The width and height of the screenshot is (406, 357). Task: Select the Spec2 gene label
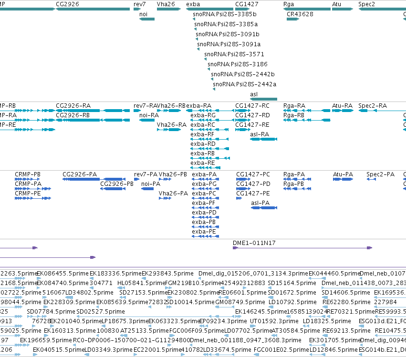[367, 4]
